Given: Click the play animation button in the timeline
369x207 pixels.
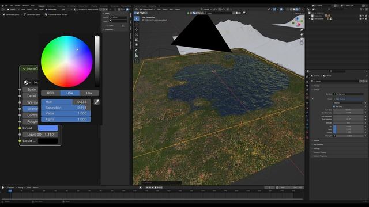Looking at the screenshot, I should pos(155,187).
